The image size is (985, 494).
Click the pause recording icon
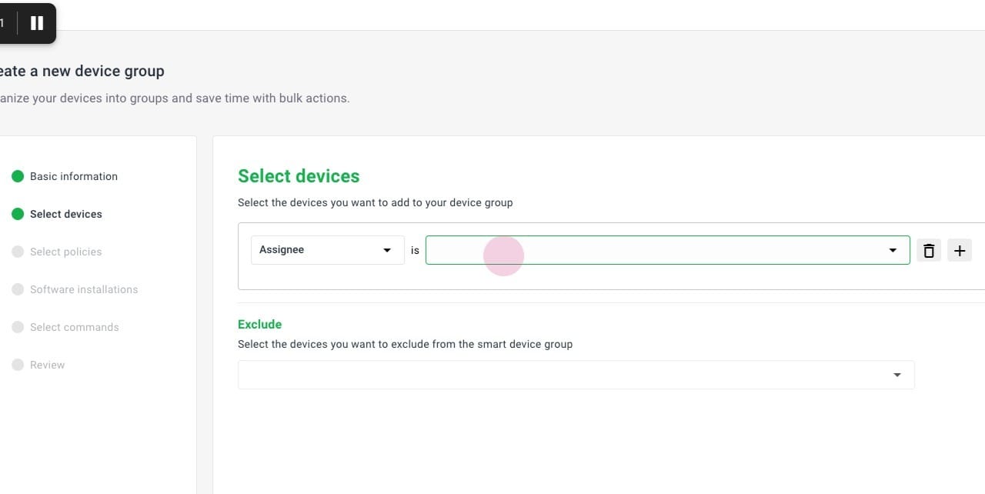pos(37,23)
